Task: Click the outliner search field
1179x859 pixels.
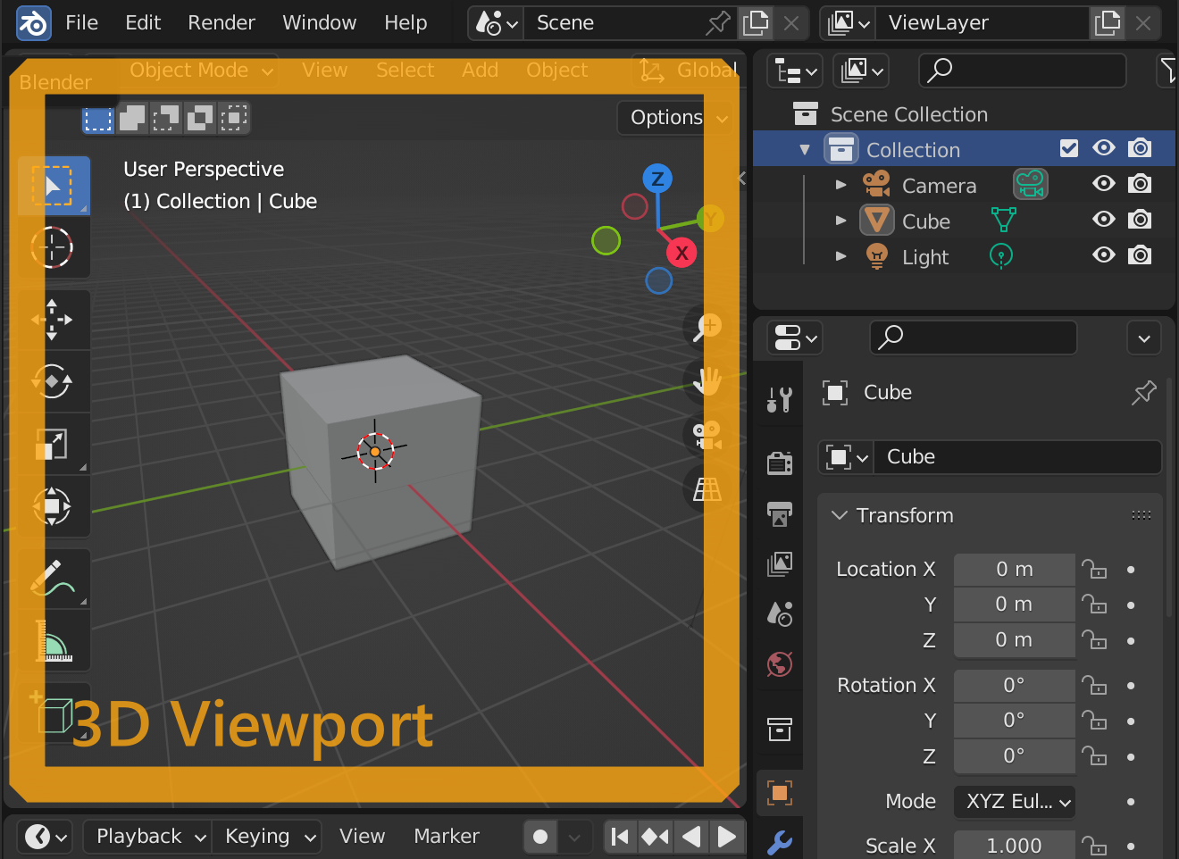Action: (x=1023, y=71)
